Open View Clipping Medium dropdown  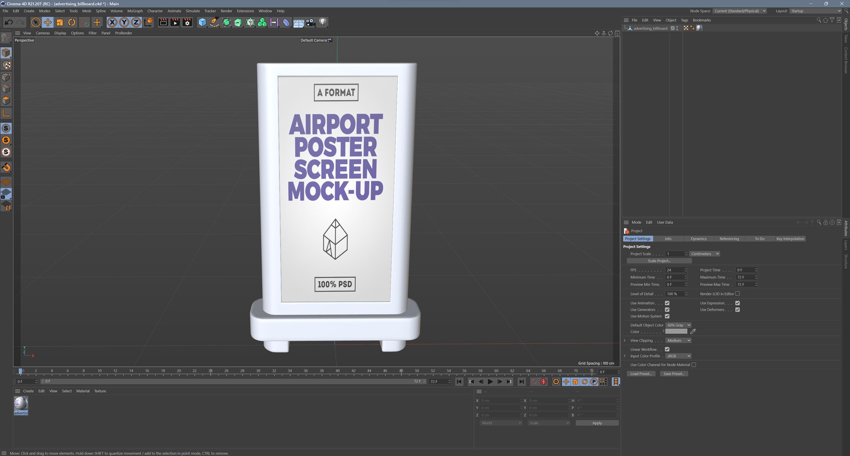[679, 341]
